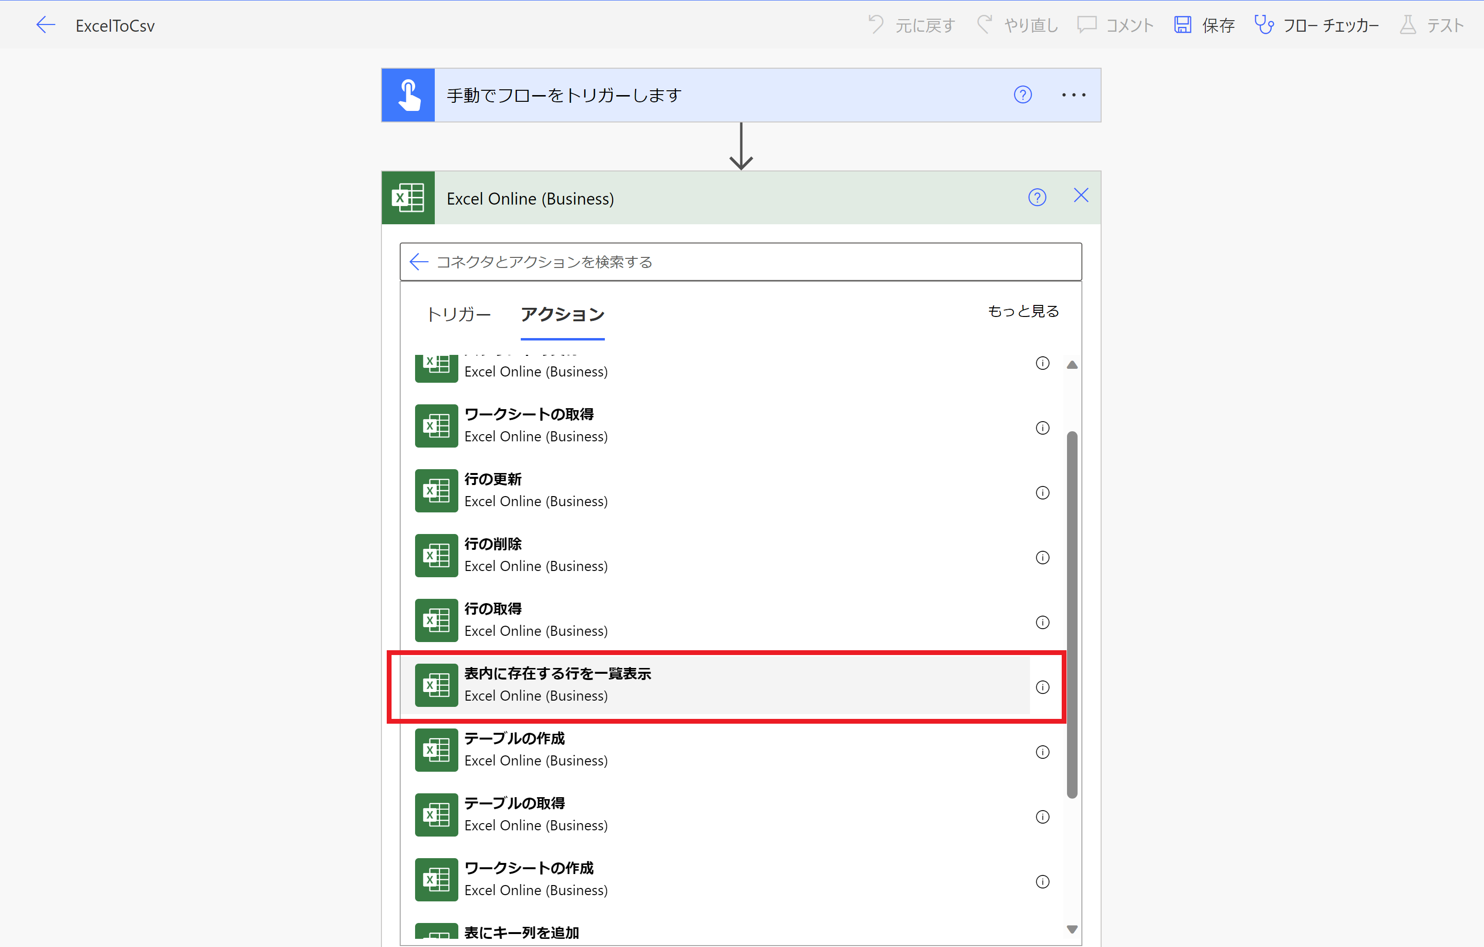
Task: Click the Excel Online (Business) header icon
Action: [x=408, y=198]
